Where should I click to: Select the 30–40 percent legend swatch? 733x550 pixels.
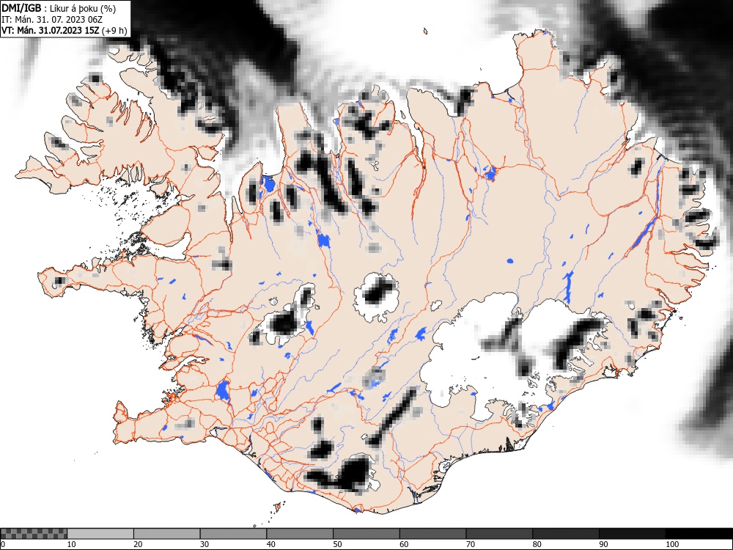point(233,534)
